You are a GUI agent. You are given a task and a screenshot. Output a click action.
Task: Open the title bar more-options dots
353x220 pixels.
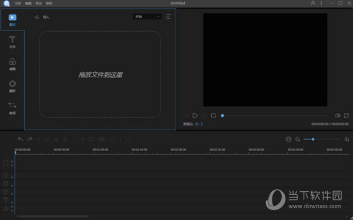321,3
